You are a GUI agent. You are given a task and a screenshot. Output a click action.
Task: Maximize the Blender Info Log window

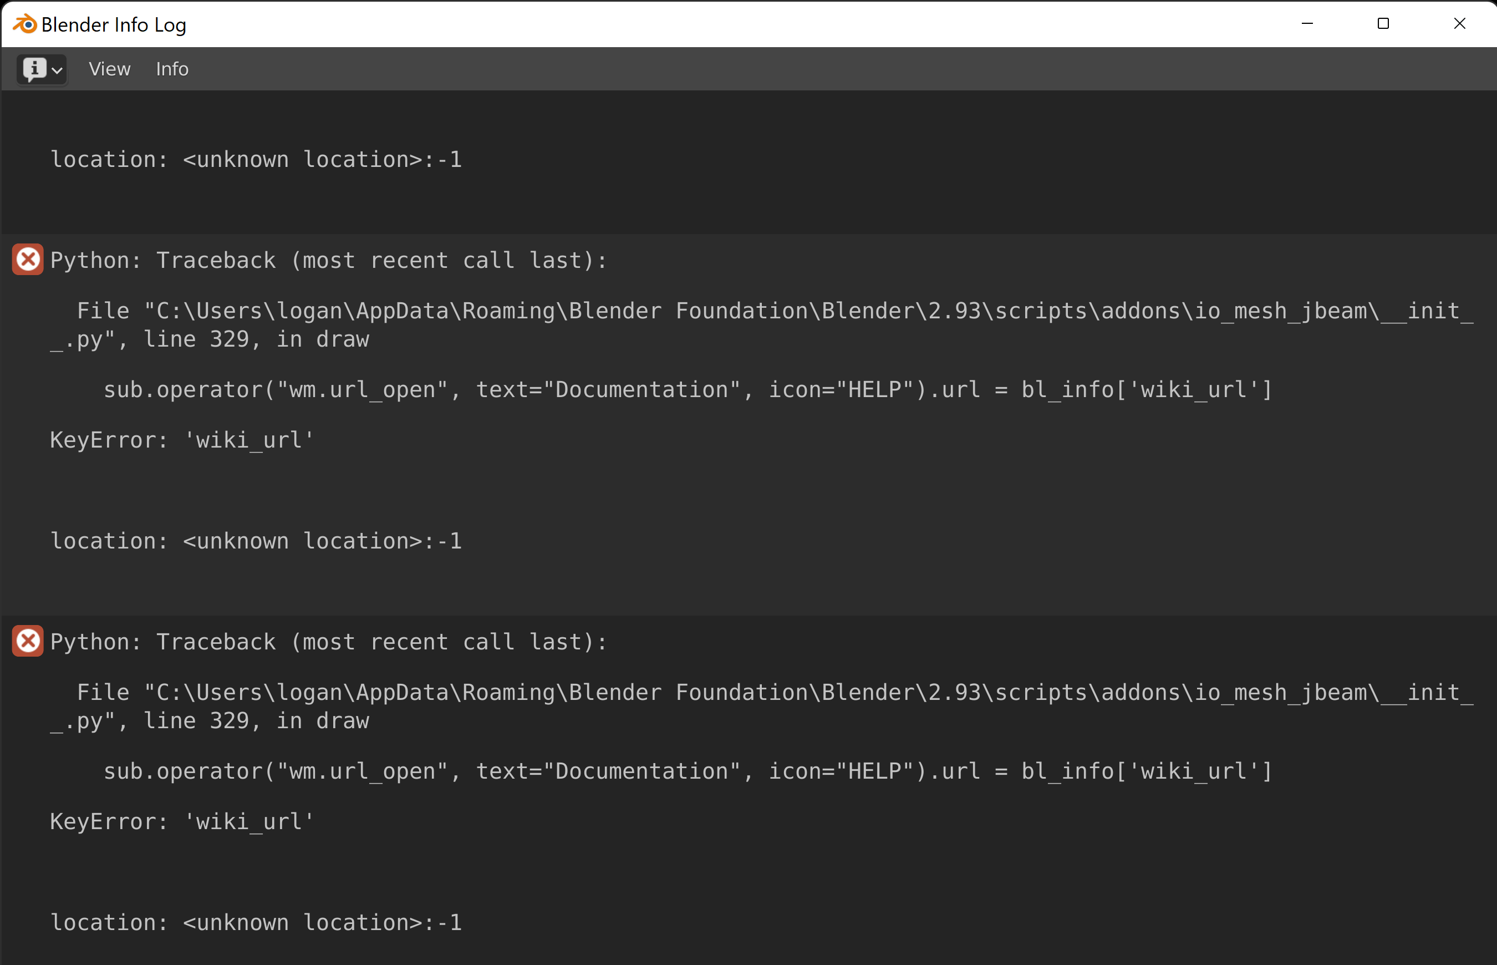(x=1383, y=24)
